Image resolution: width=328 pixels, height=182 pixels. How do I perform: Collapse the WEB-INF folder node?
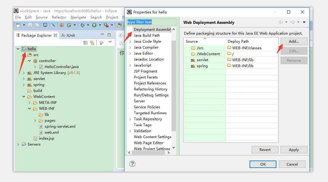(30, 109)
